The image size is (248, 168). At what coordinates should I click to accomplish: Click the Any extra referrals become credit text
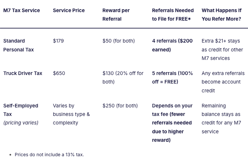(223, 82)
